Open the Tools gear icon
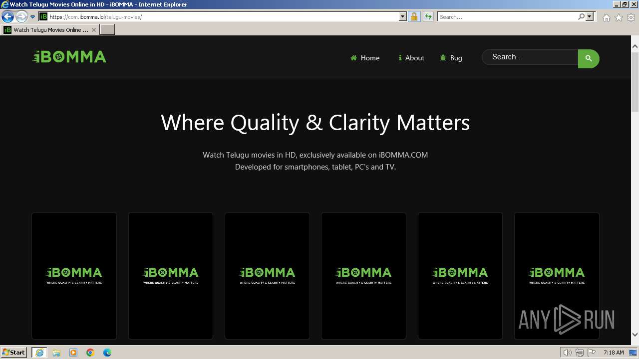639x359 pixels. 631,17
